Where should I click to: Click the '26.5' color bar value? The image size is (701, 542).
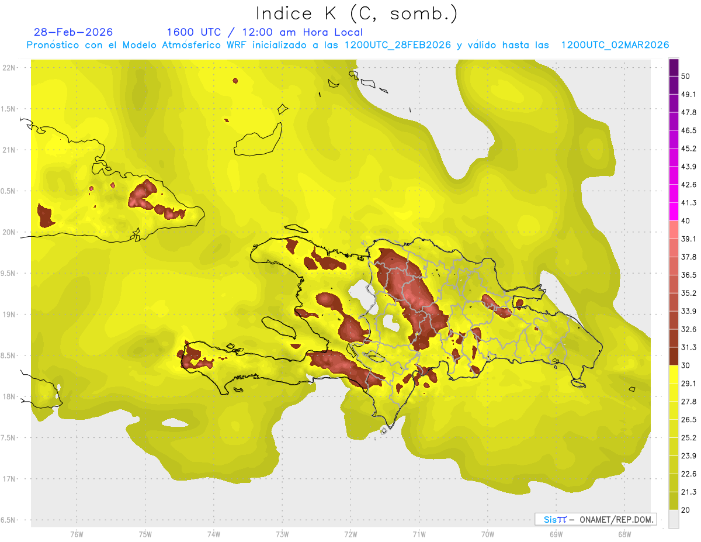(x=689, y=420)
